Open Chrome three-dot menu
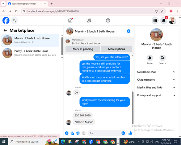 pos(177,11)
